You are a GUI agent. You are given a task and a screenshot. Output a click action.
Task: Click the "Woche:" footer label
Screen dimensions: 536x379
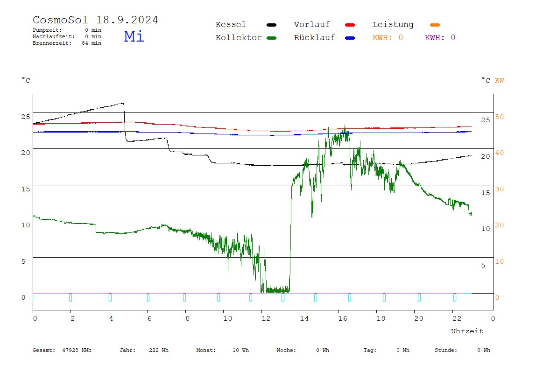(x=287, y=350)
